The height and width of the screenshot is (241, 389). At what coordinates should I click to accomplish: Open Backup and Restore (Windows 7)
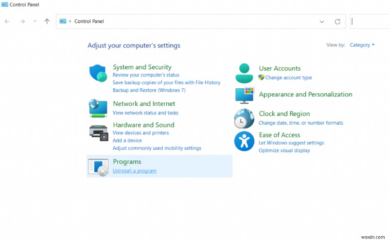click(149, 90)
